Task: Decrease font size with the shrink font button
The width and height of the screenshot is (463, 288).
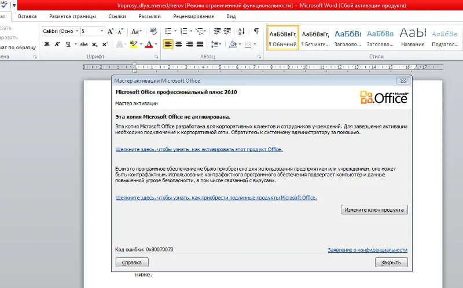Action: (x=120, y=31)
